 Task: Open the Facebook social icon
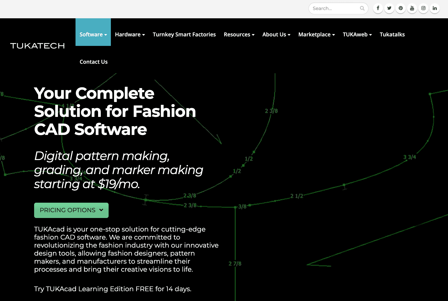coord(378,8)
